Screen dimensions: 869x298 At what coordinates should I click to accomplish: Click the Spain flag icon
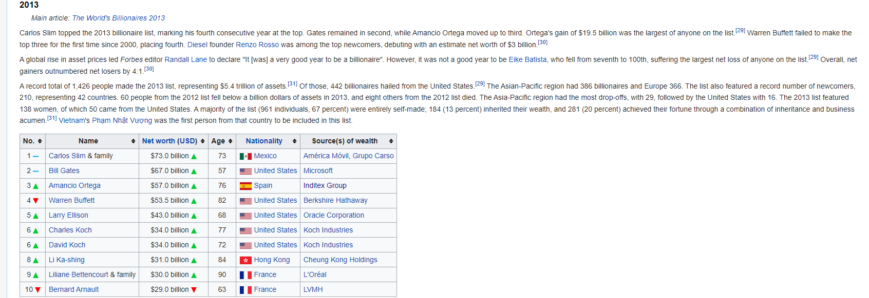tap(245, 186)
